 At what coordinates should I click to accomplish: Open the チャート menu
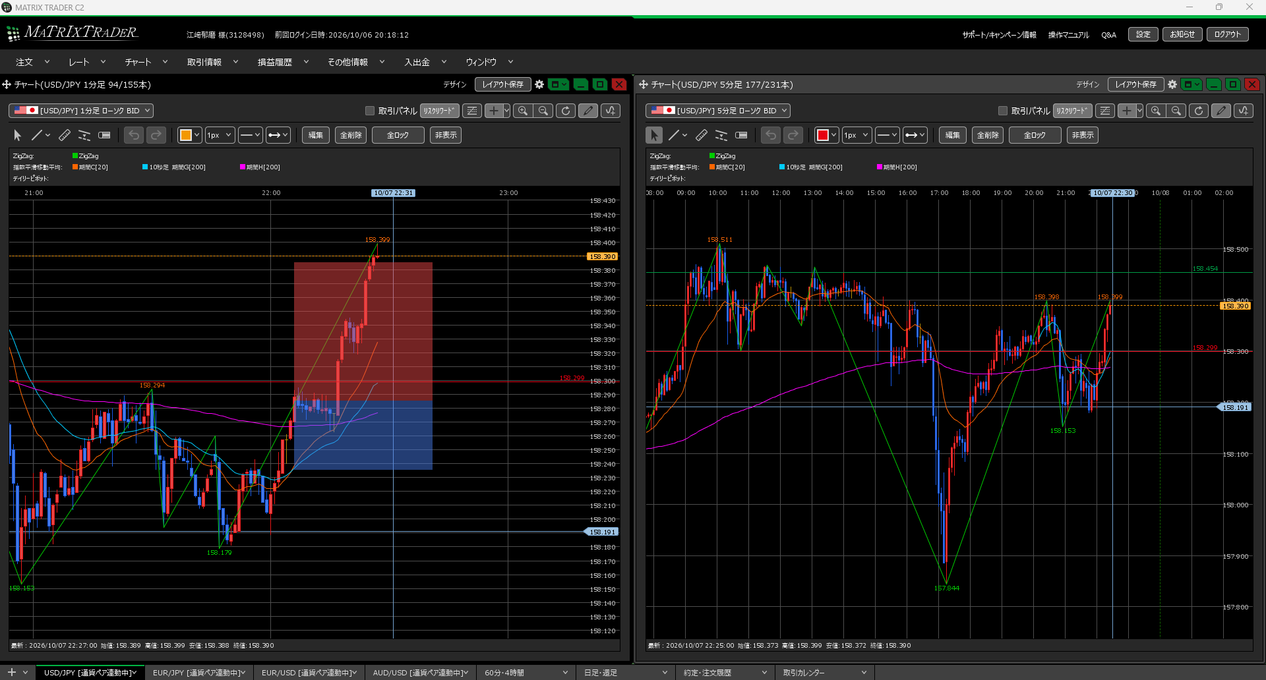tap(146, 62)
